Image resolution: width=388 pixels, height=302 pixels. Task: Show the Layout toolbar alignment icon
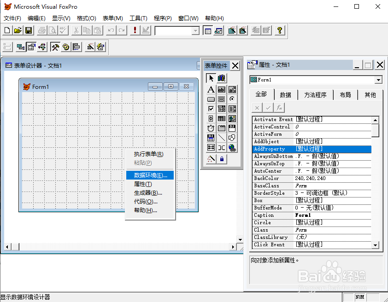pos(76,46)
